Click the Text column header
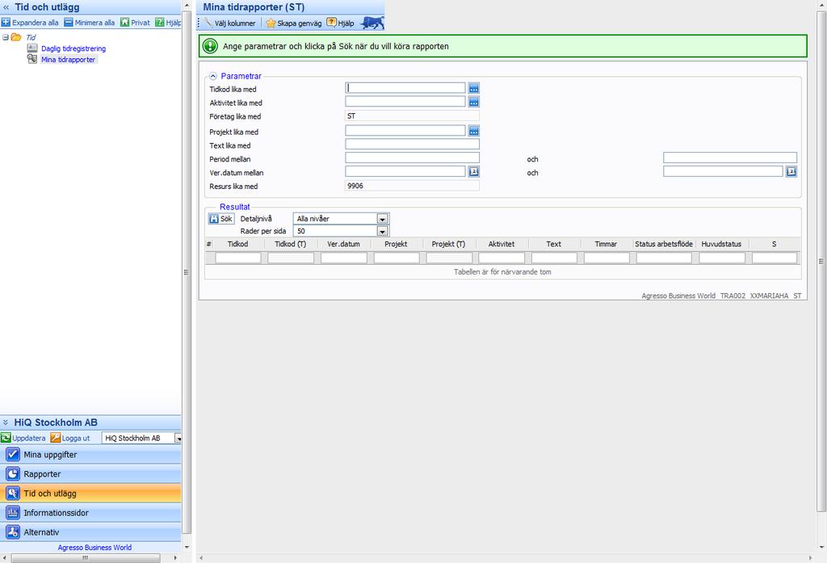 [x=553, y=244]
